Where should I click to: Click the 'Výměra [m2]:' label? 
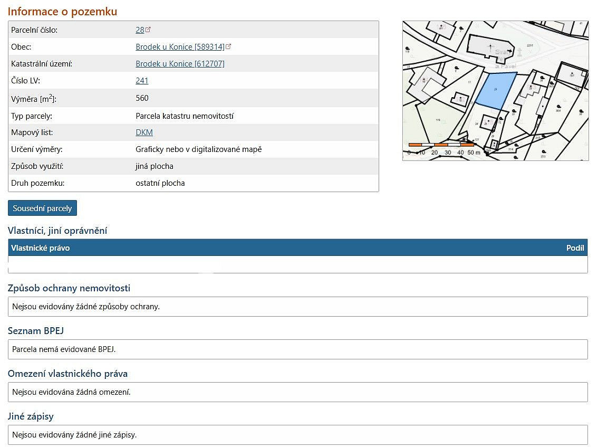point(34,99)
